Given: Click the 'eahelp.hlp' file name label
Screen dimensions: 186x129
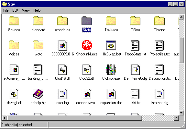Looking at the screenshot, I should click(x=38, y=103).
